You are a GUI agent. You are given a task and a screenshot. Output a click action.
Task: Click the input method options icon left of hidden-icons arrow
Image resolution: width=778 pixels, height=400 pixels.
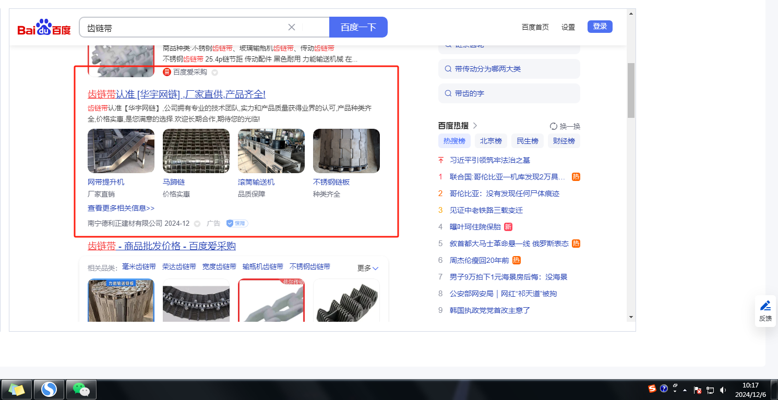[675, 388]
